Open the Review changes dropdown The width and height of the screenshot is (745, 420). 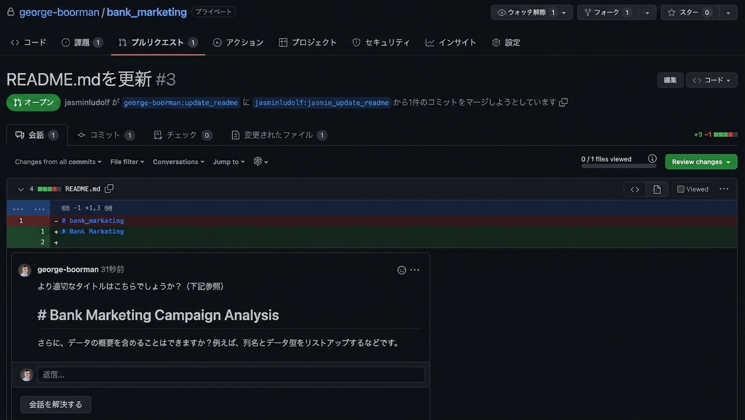(701, 162)
